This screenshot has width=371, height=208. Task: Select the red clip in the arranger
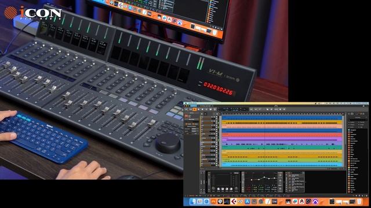click(x=282, y=135)
